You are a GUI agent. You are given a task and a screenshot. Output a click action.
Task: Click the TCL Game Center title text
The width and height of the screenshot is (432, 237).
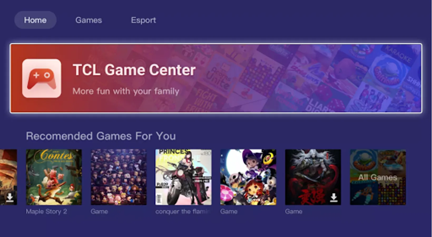click(x=134, y=70)
